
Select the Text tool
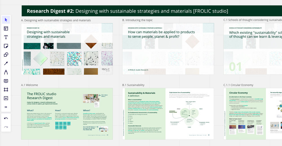[6, 37]
